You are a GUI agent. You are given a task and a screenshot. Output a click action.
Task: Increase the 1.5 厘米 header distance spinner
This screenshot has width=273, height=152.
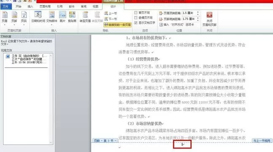[x=198, y=12]
